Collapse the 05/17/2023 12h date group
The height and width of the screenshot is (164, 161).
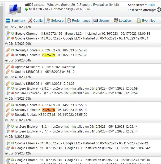tap(6, 27)
